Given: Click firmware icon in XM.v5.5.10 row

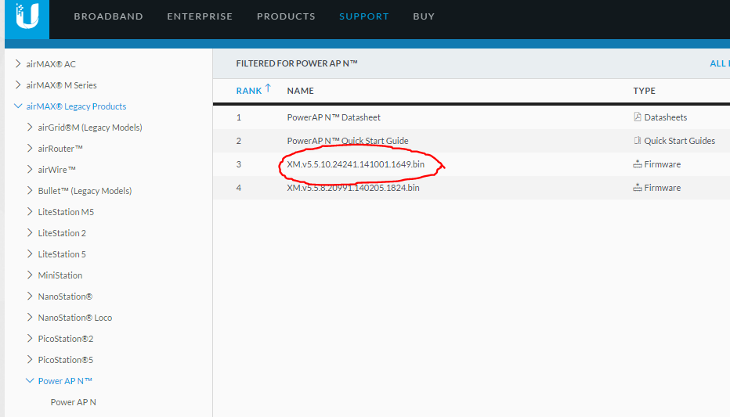Looking at the screenshot, I should pyautogui.click(x=638, y=164).
